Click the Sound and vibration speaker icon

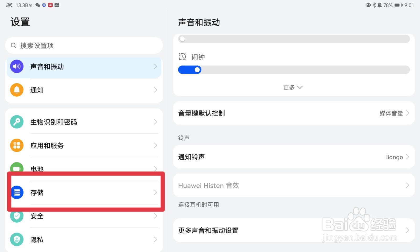coord(17,66)
